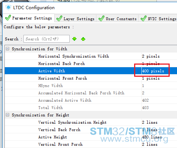Select the Vertical Back Porch row
The image size is (177, 148).
pyautogui.click(x=91, y=130)
